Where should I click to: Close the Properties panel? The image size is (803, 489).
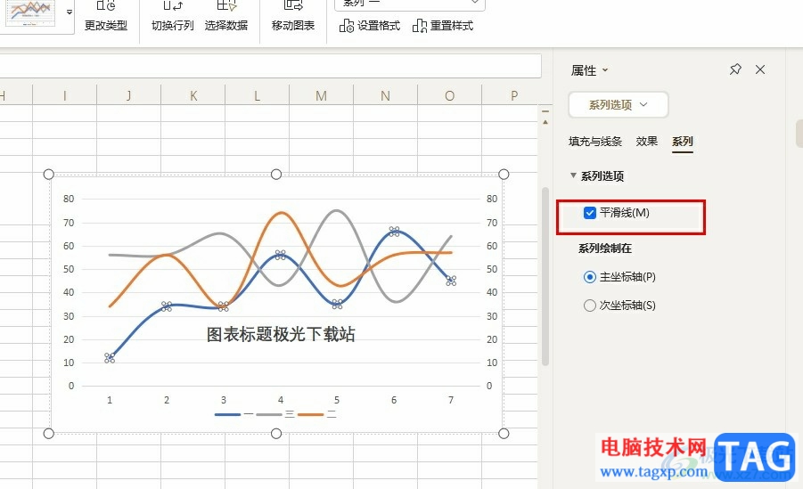pos(760,69)
